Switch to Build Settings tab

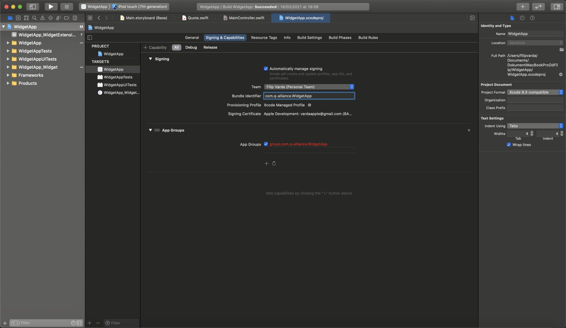pos(309,38)
